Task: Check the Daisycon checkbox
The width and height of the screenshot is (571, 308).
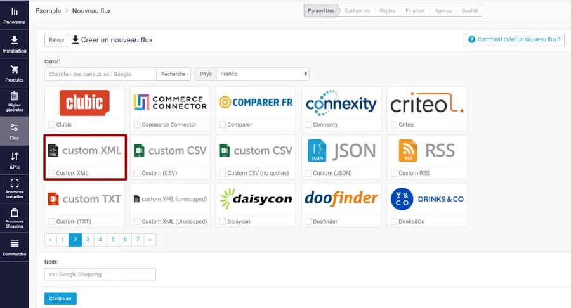Action: [x=223, y=221]
